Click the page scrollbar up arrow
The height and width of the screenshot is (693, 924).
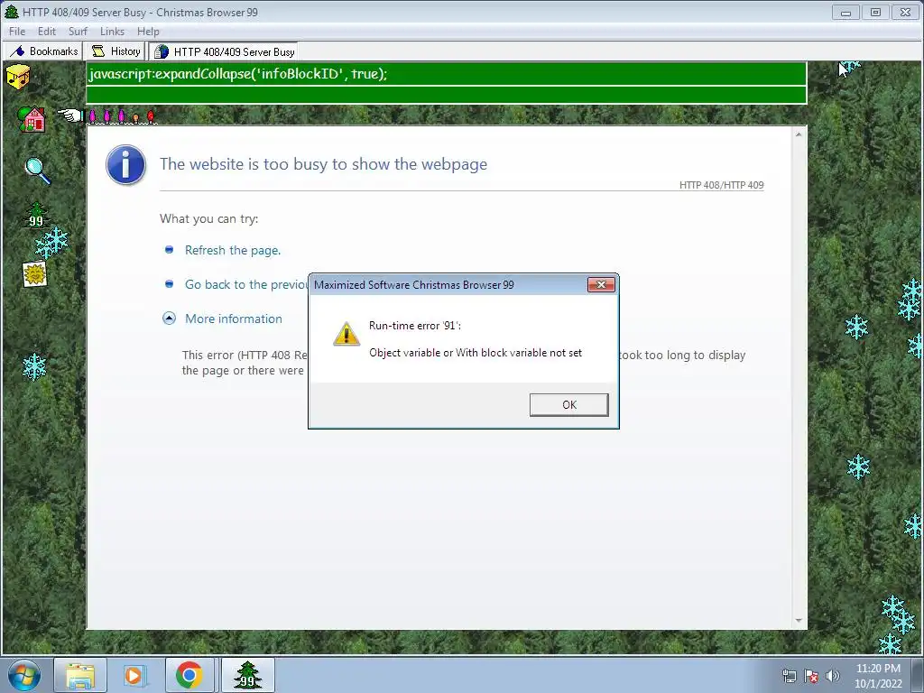click(799, 135)
